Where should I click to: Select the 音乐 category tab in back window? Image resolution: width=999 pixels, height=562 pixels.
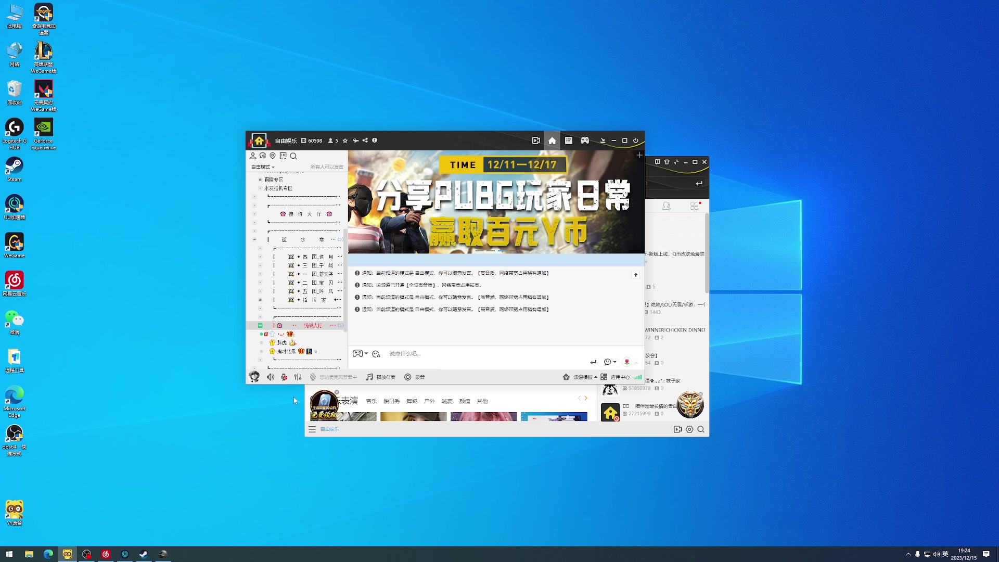coord(371,401)
